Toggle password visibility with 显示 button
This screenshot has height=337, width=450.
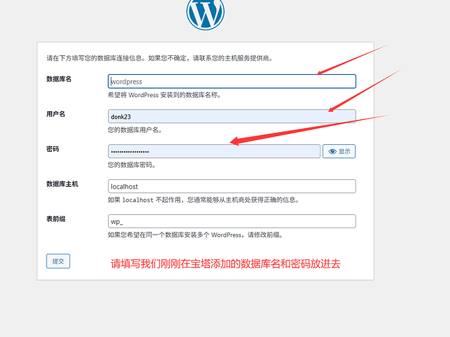[x=339, y=151]
